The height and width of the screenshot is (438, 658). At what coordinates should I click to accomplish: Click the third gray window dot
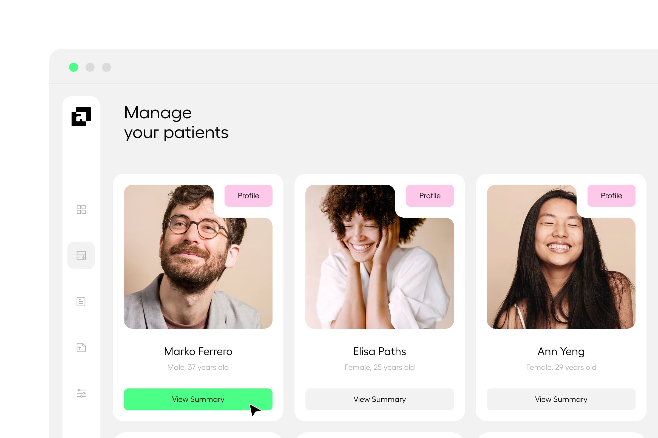[x=107, y=67]
